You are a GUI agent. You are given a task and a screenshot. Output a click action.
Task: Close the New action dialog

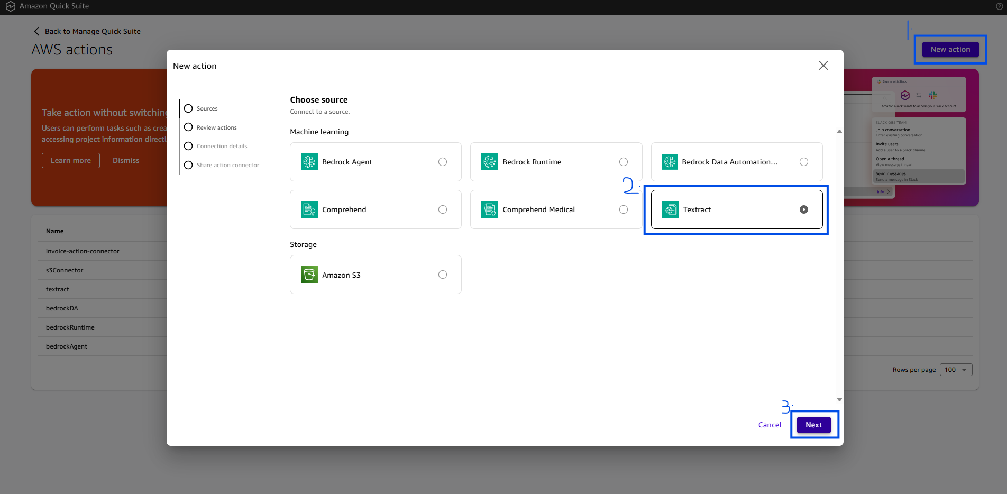pyautogui.click(x=823, y=66)
